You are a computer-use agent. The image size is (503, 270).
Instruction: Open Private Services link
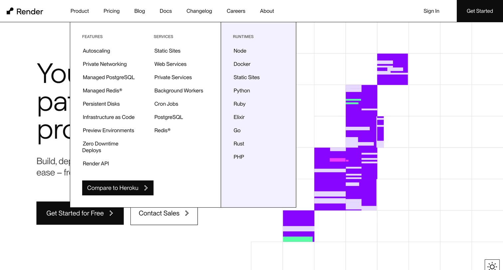[173, 77]
